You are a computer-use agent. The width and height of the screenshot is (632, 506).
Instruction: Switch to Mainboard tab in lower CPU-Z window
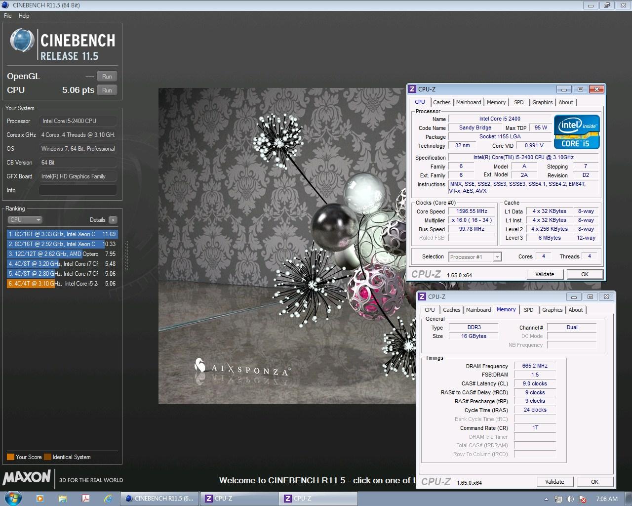[478, 310]
